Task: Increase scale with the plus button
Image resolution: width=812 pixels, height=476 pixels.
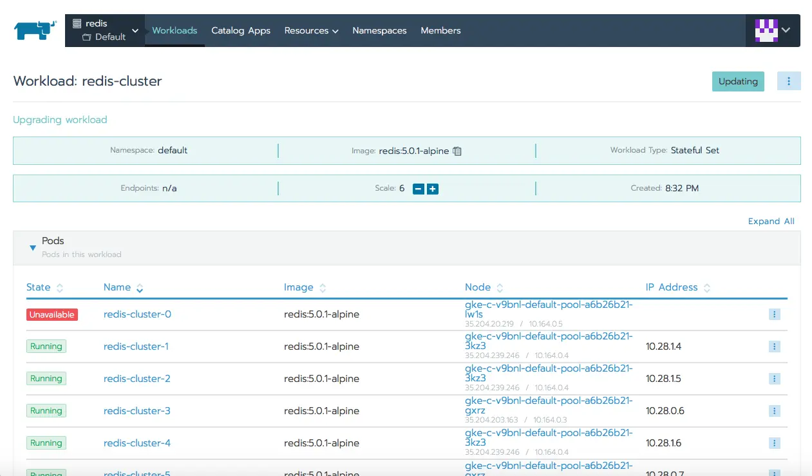Action: pos(433,189)
